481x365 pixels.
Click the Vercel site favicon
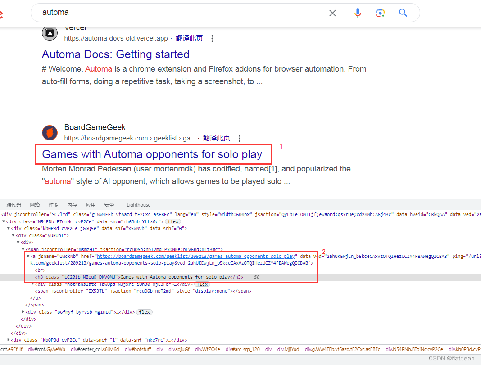click(x=50, y=33)
